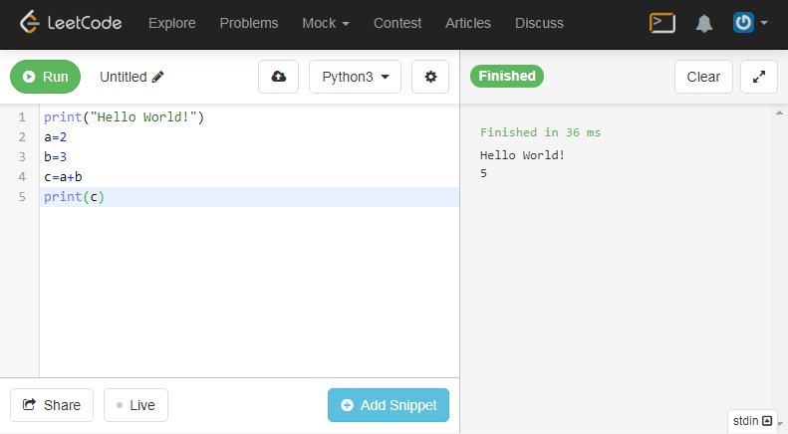Go to Problems in navbar
Viewport: 788px width, 434px height.
249,23
